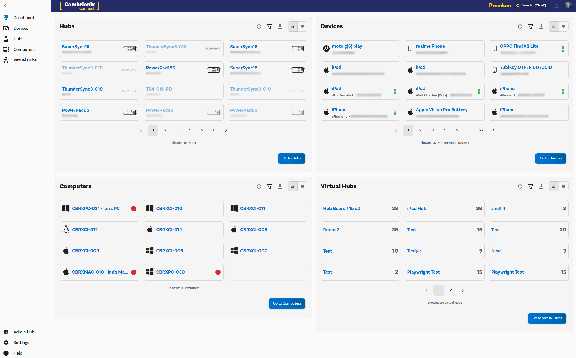Click the notifications bell icon
Image resolution: width=576 pixels, height=358 pixels.
click(x=556, y=6)
